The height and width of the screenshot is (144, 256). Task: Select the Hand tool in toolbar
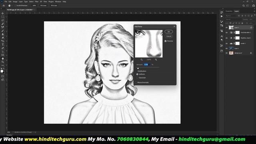point(3,58)
